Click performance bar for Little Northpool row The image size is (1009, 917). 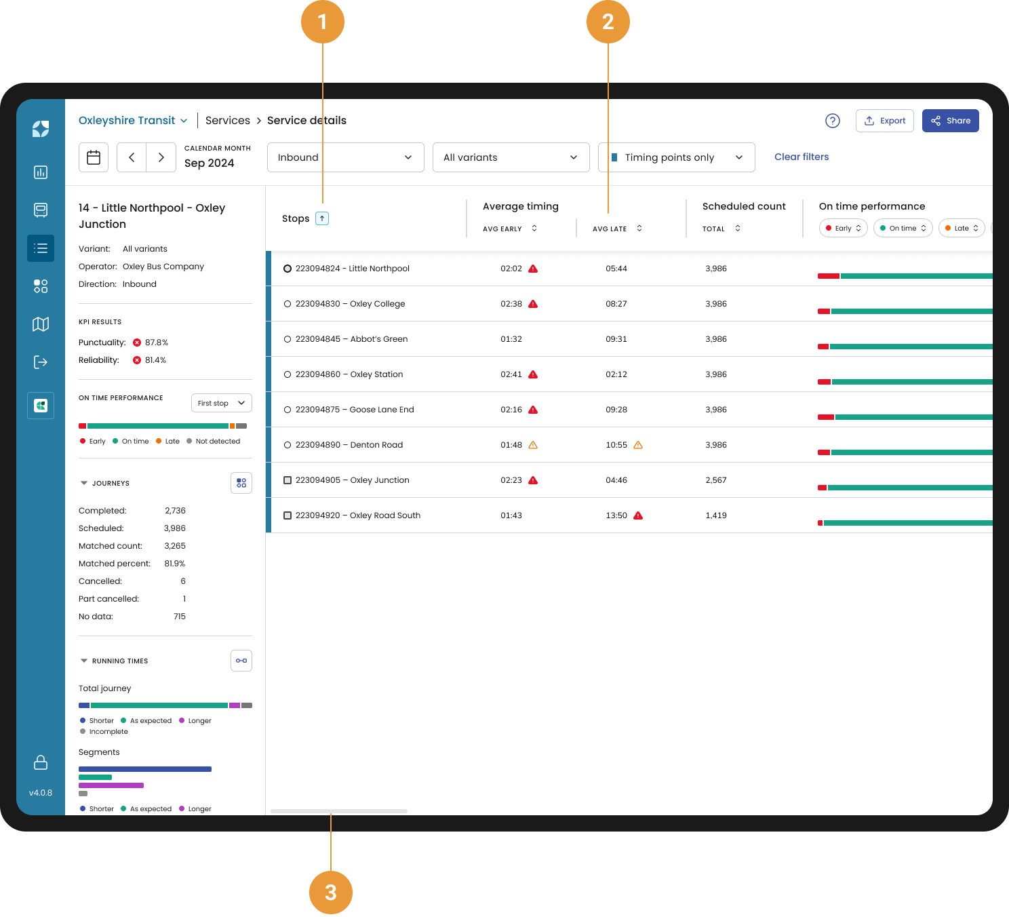pyautogui.click(x=905, y=276)
